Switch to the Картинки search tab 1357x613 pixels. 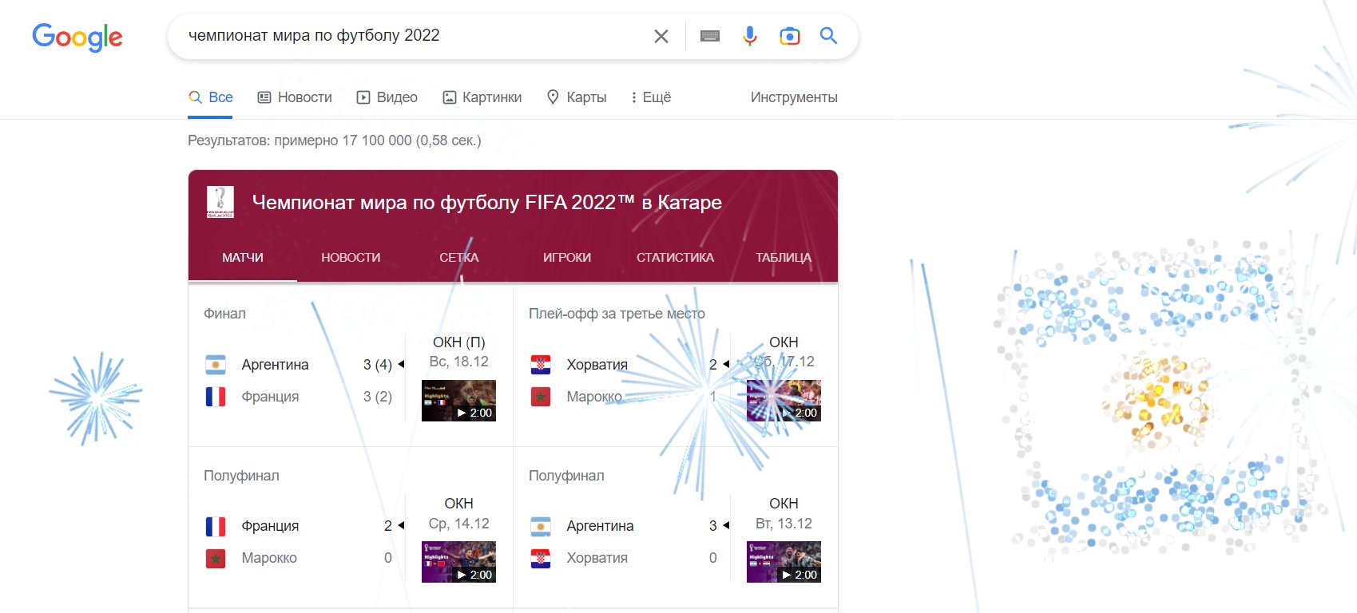[482, 97]
